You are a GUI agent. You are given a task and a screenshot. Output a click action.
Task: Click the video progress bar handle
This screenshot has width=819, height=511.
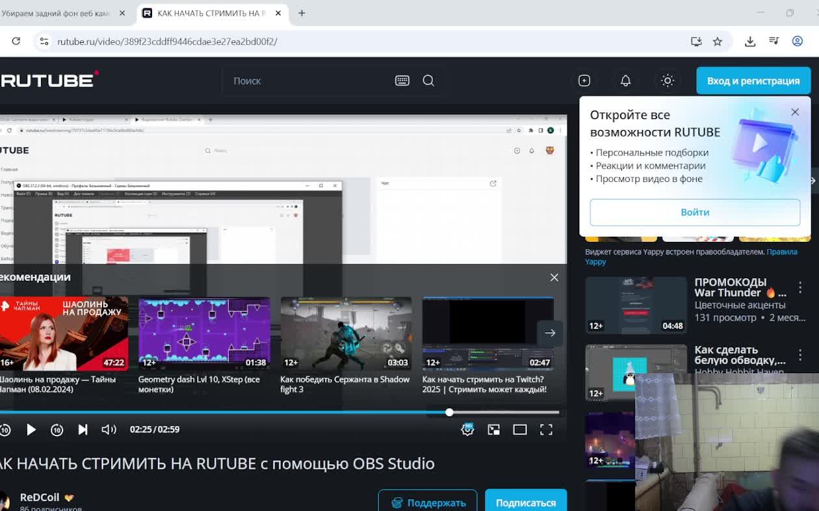(x=449, y=412)
